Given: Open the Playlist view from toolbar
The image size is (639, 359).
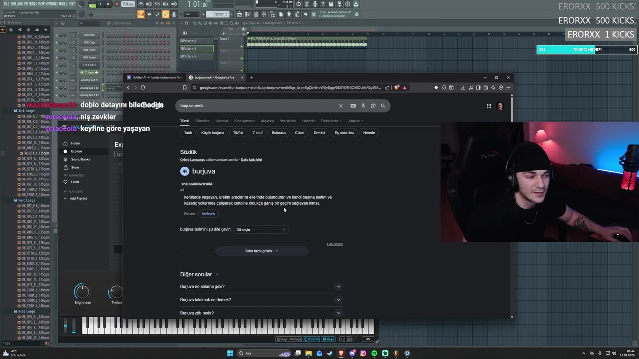Looking at the screenshot, I should 239,14.
